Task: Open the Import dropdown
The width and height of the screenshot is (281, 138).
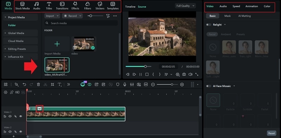Action: 52,16
